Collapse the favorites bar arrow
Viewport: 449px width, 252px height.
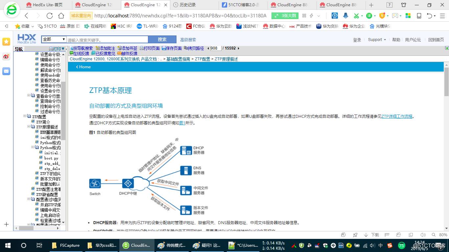[x=6, y=26]
